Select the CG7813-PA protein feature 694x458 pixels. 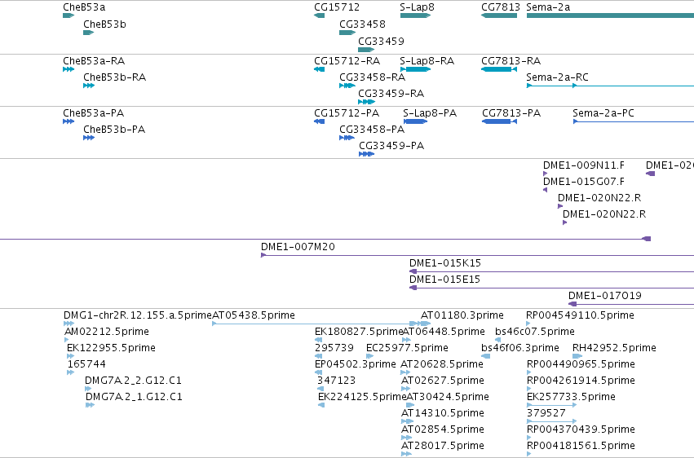click(x=499, y=121)
